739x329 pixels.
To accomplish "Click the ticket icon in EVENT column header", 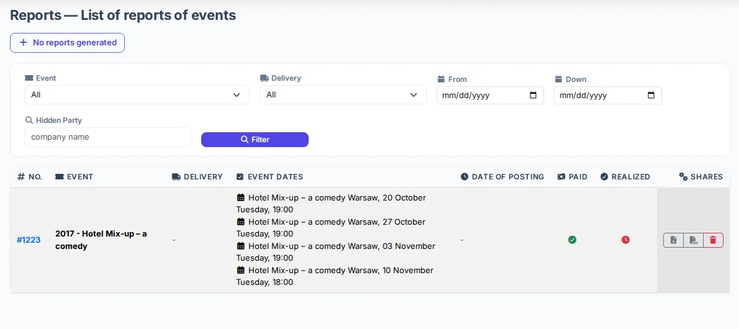I will click(x=60, y=177).
